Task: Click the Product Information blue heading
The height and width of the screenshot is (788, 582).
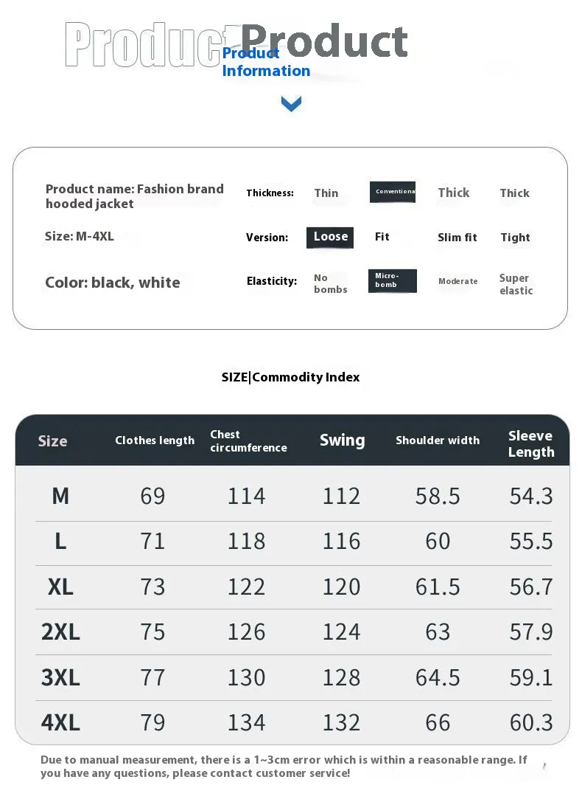Action: click(266, 62)
